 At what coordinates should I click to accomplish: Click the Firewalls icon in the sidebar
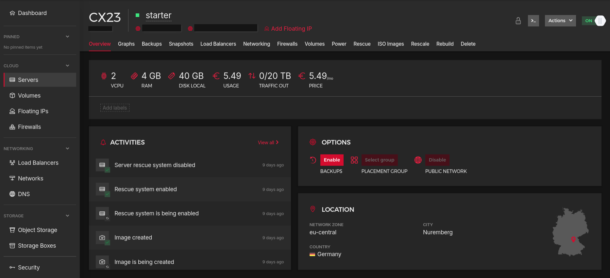(x=12, y=127)
